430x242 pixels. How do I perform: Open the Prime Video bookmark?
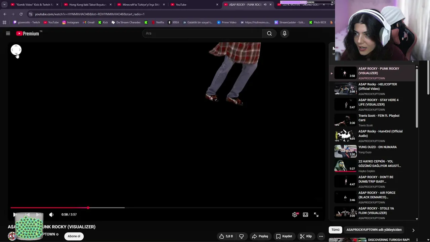point(227,23)
